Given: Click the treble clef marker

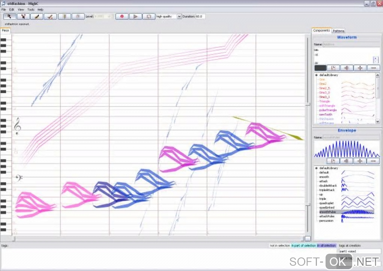Looking at the screenshot, I should (17, 126).
